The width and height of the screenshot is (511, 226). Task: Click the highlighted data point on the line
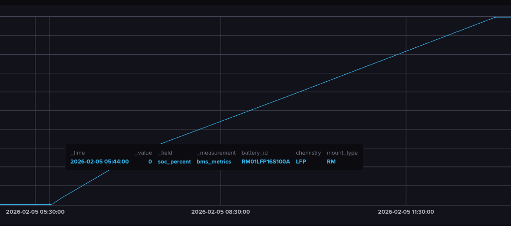(x=50, y=204)
